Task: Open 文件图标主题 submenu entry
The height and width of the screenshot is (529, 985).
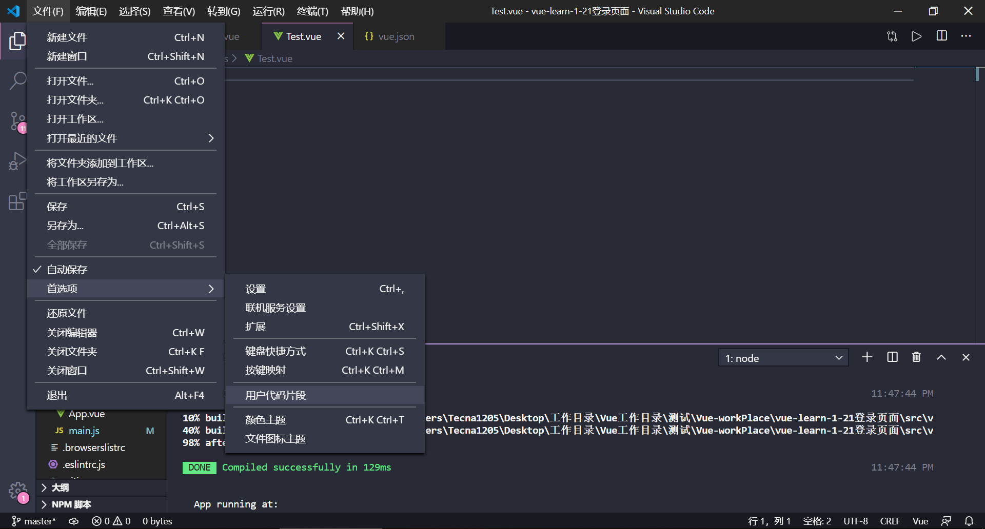Action: pyautogui.click(x=325, y=439)
